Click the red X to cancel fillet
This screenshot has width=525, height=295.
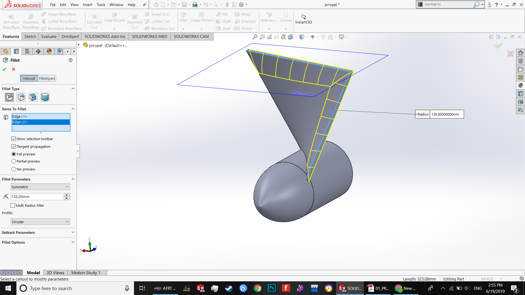(13, 69)
